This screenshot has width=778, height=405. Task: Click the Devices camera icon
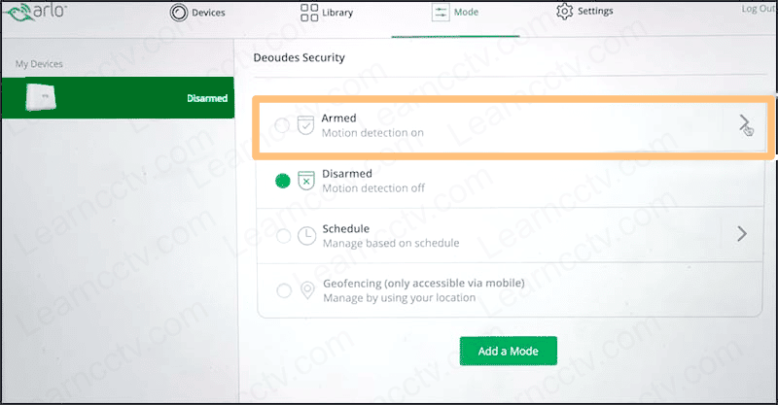(x=178, y=13)
